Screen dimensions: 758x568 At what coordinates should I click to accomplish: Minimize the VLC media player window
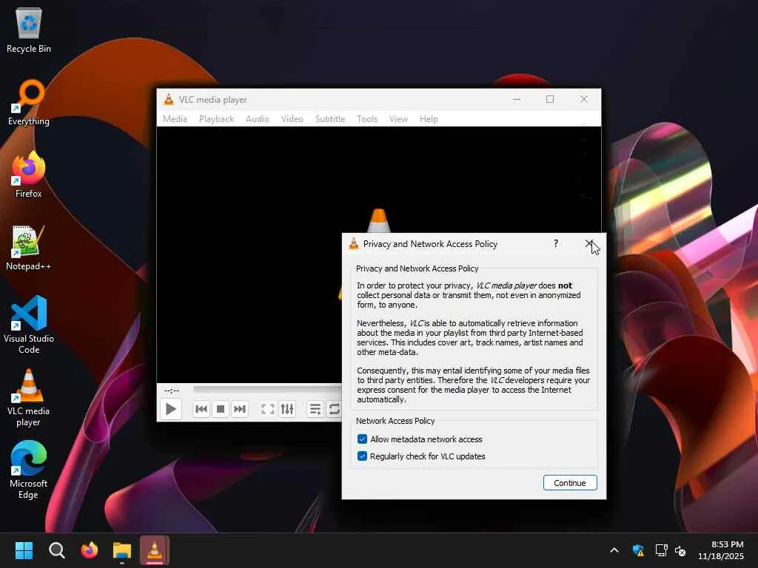(x=517, y=100)
